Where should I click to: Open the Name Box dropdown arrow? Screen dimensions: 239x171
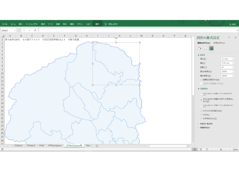15,30
